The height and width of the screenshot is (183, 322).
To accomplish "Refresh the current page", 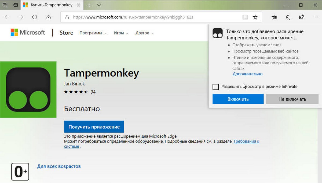I will [x=35, y=17].
